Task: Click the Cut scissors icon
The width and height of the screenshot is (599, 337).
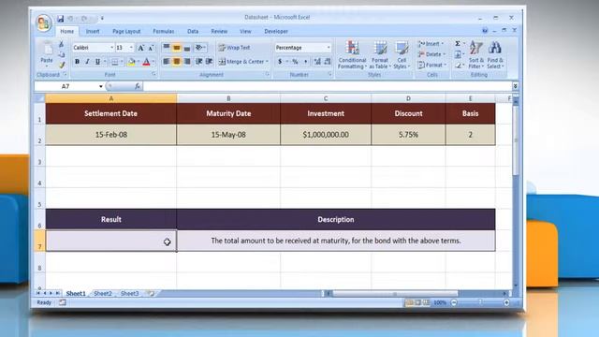Action: (62, 45)
